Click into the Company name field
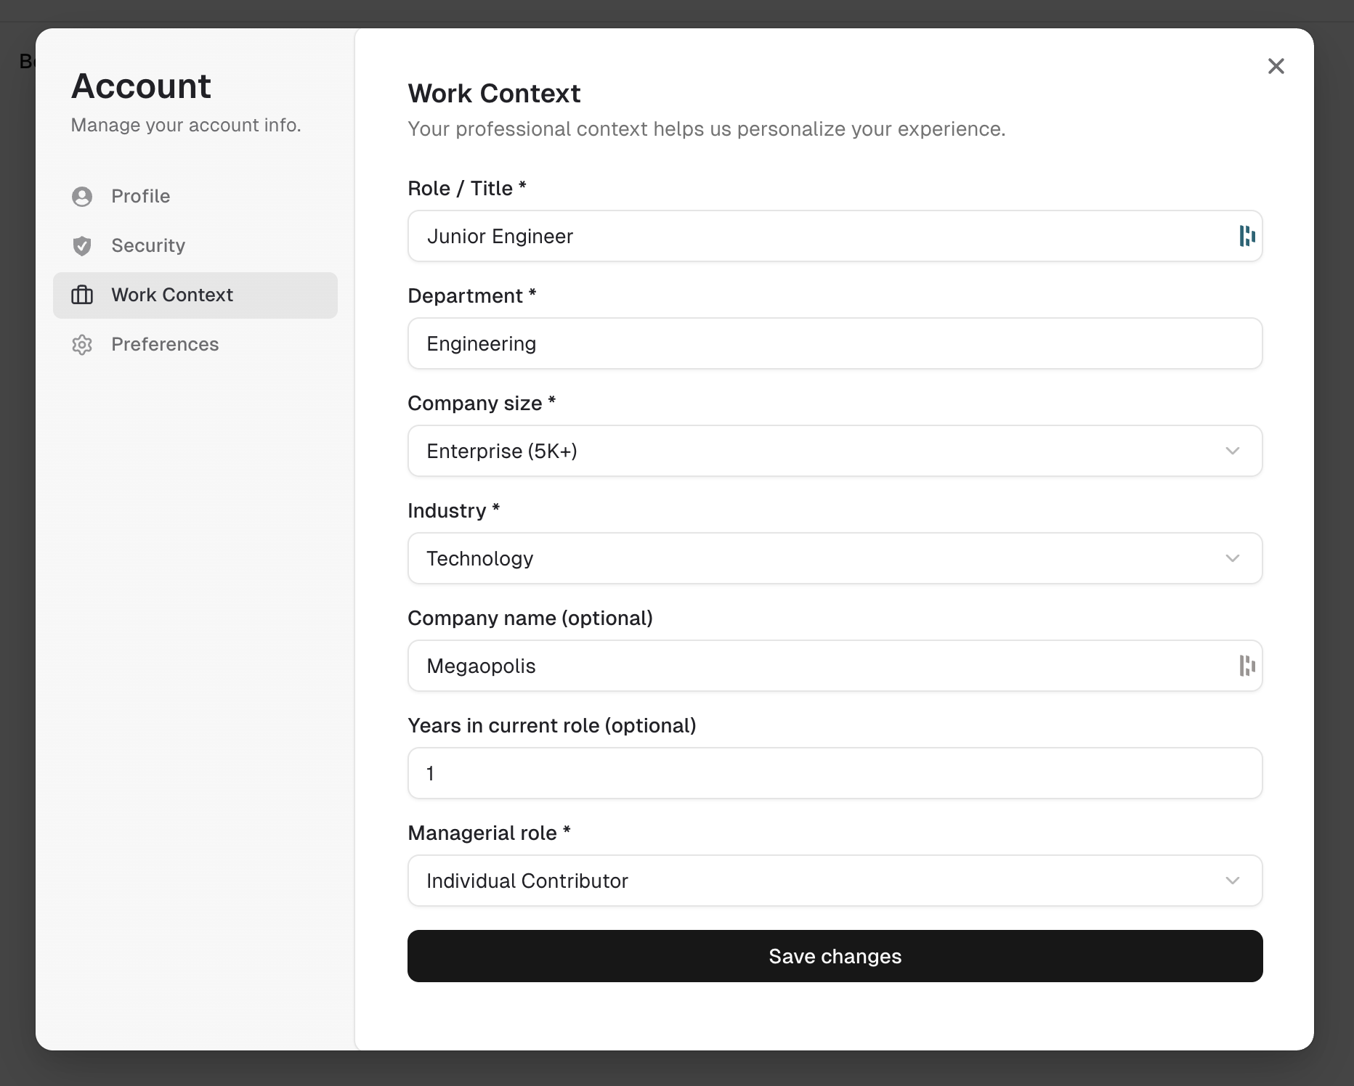 [x=821, y=666]
